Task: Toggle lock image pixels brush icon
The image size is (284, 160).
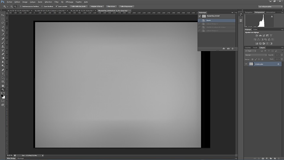Action: point(256,59)
